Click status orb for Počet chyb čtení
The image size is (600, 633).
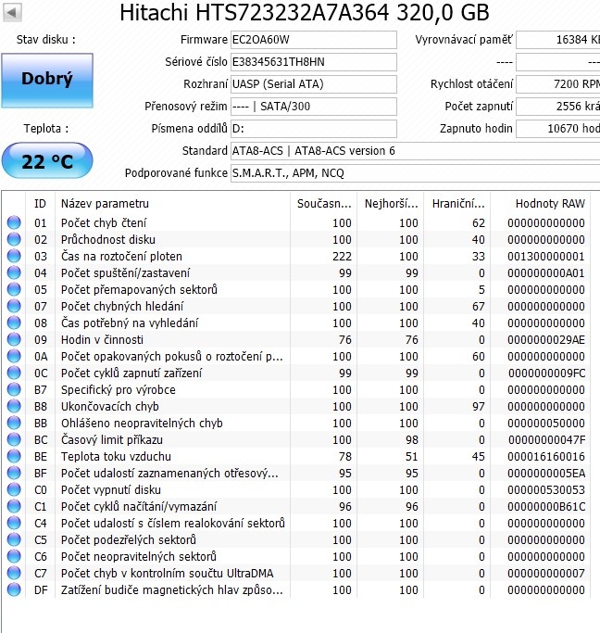click(14, 222)
